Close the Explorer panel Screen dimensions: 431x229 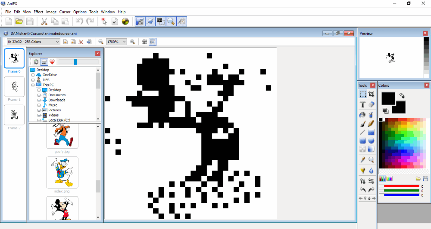[x=97, y=53]
